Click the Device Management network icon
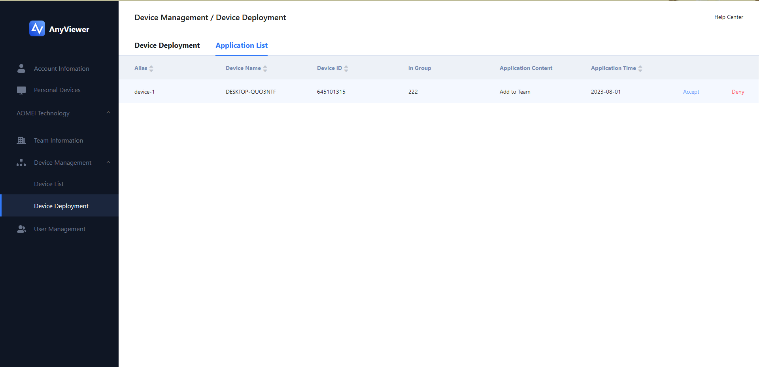 click(21, 162)
